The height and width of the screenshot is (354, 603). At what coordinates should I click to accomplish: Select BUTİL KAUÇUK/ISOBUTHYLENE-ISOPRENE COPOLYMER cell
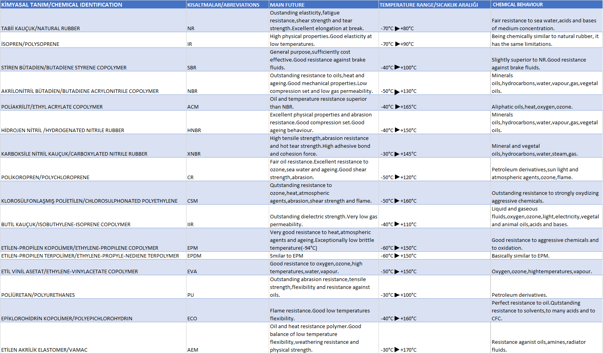click(x=93, y=216)
